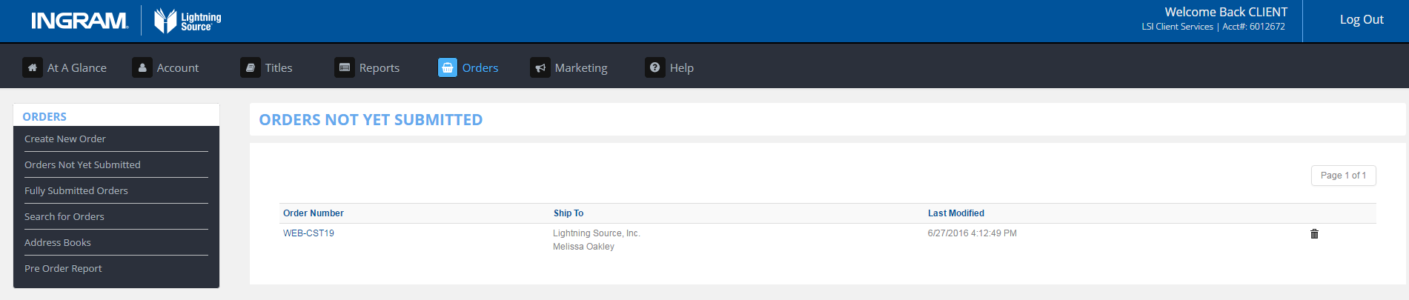The width and height of the screenshot is (1409, 300).
Task: Select Create New Order in sidebar
Action: 65,139
